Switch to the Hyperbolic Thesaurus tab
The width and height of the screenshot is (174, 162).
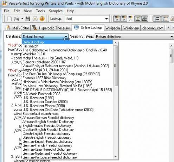[x=51, y=28]
